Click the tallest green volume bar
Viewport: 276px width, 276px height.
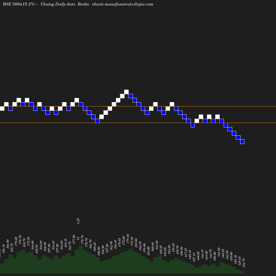pos(81,259)
